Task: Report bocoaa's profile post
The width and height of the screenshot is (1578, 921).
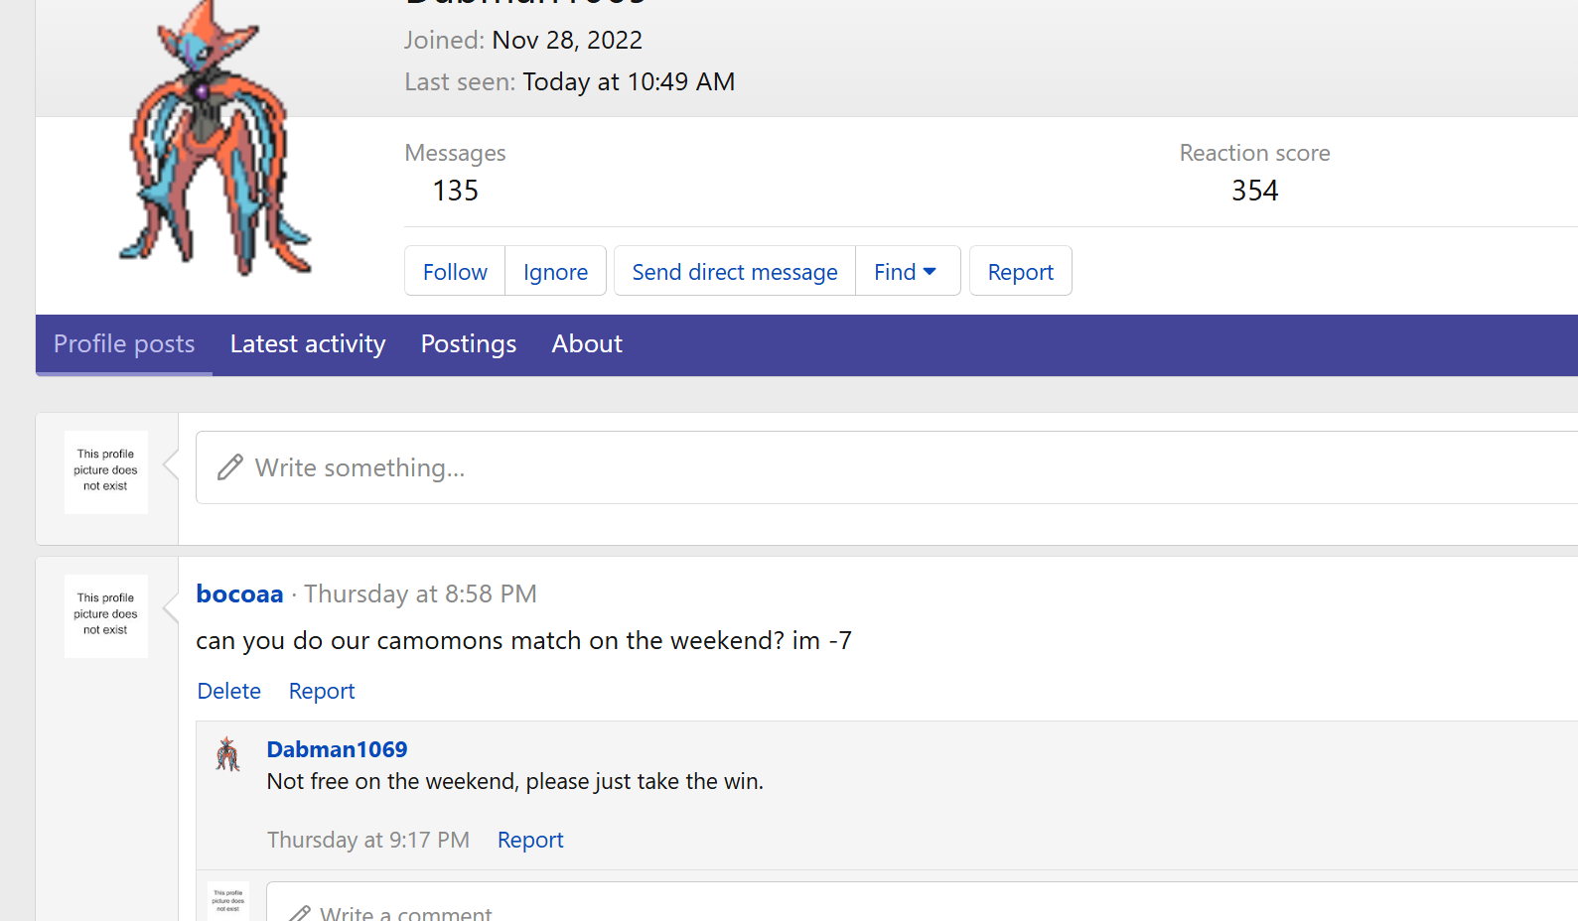Action: pyautogui.click(x=322, y=691)
